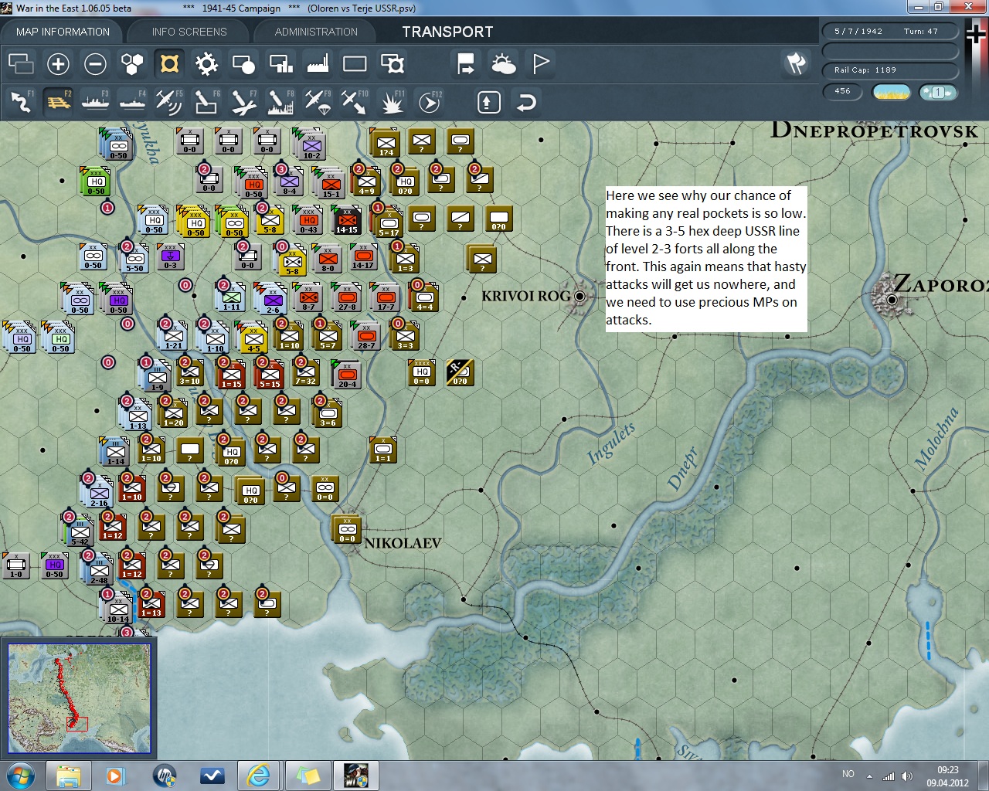
Task: Open the ADMINISTRATION tab
Action: pyautogui.click(x=316, y=32)
